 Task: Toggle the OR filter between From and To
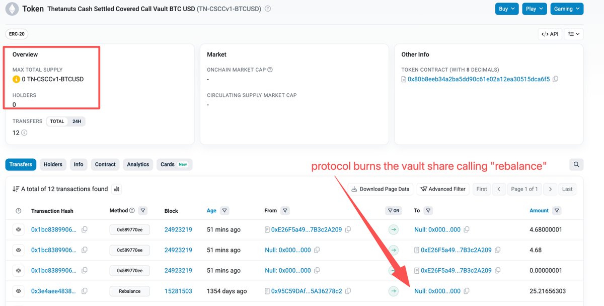pos(393,211)
